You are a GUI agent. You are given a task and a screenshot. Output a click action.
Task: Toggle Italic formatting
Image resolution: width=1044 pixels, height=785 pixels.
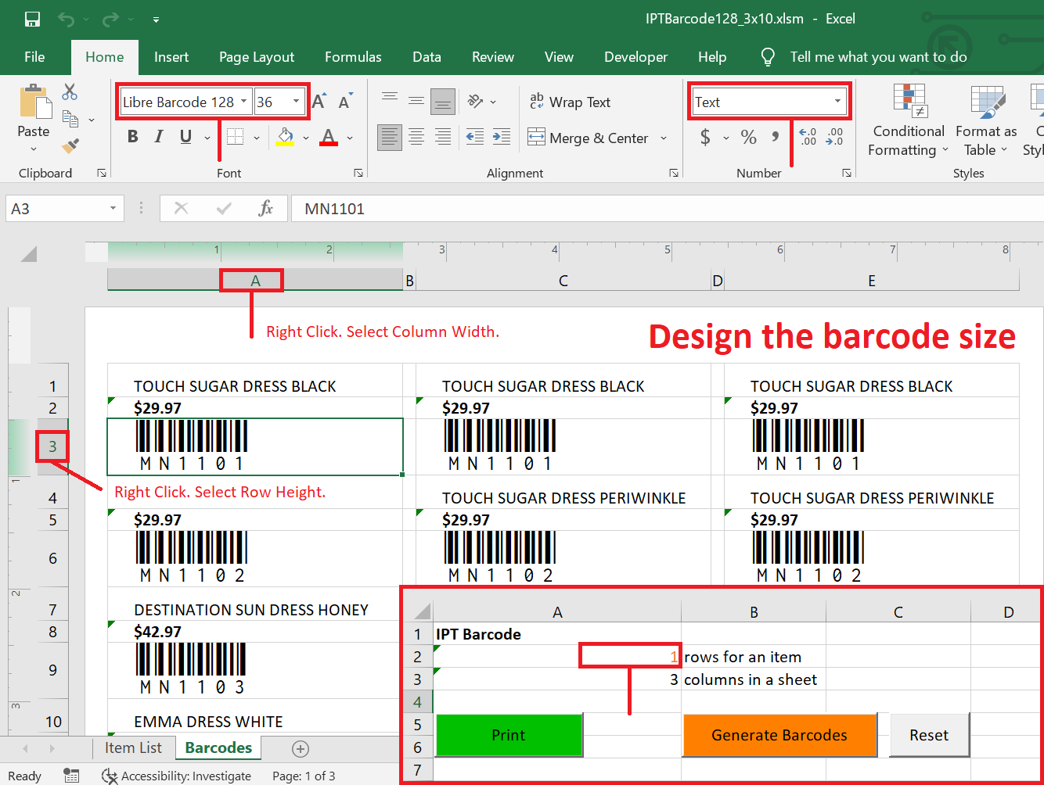(159, 137)
